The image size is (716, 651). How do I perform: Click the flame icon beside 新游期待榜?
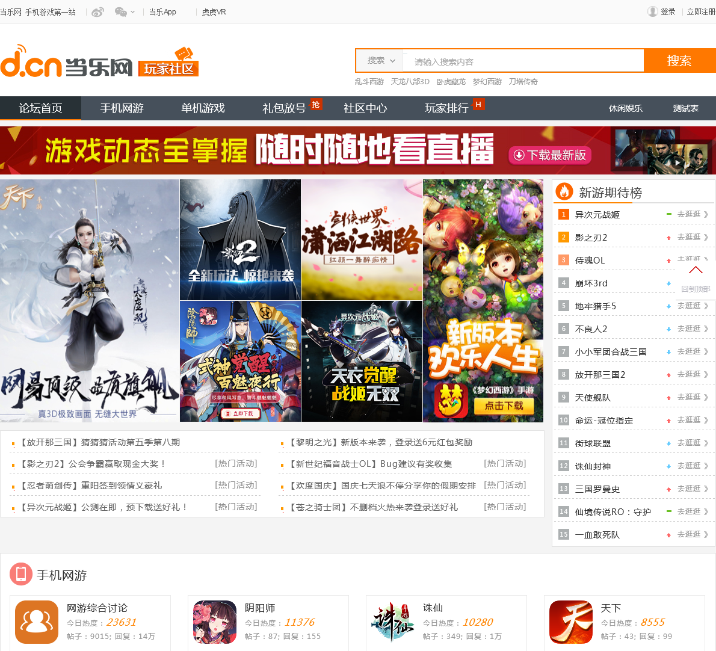tap(564, 192)
